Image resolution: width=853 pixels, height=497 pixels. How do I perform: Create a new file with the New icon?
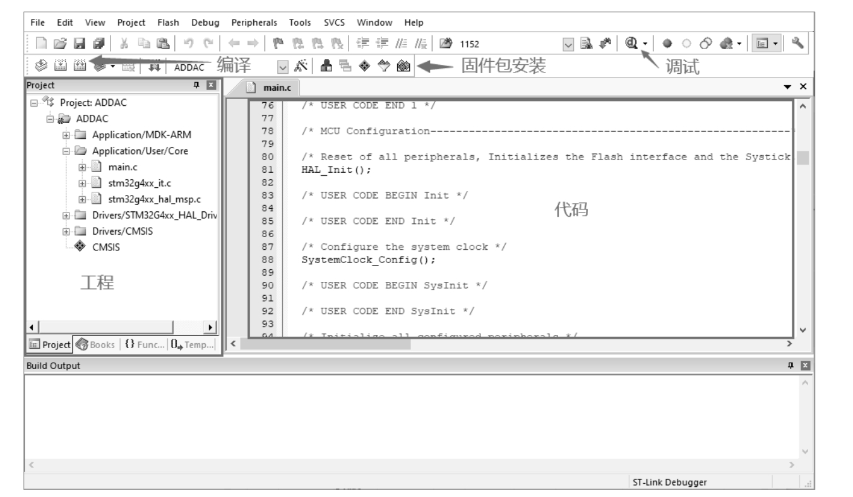pos(41,44)
